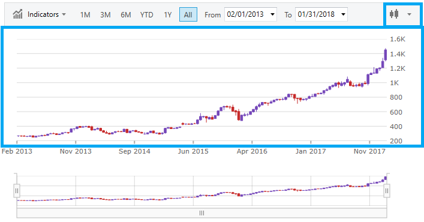Click the Apr 2016 axis label
This screenshot has width=424, height=222.
tap(252, 151)
